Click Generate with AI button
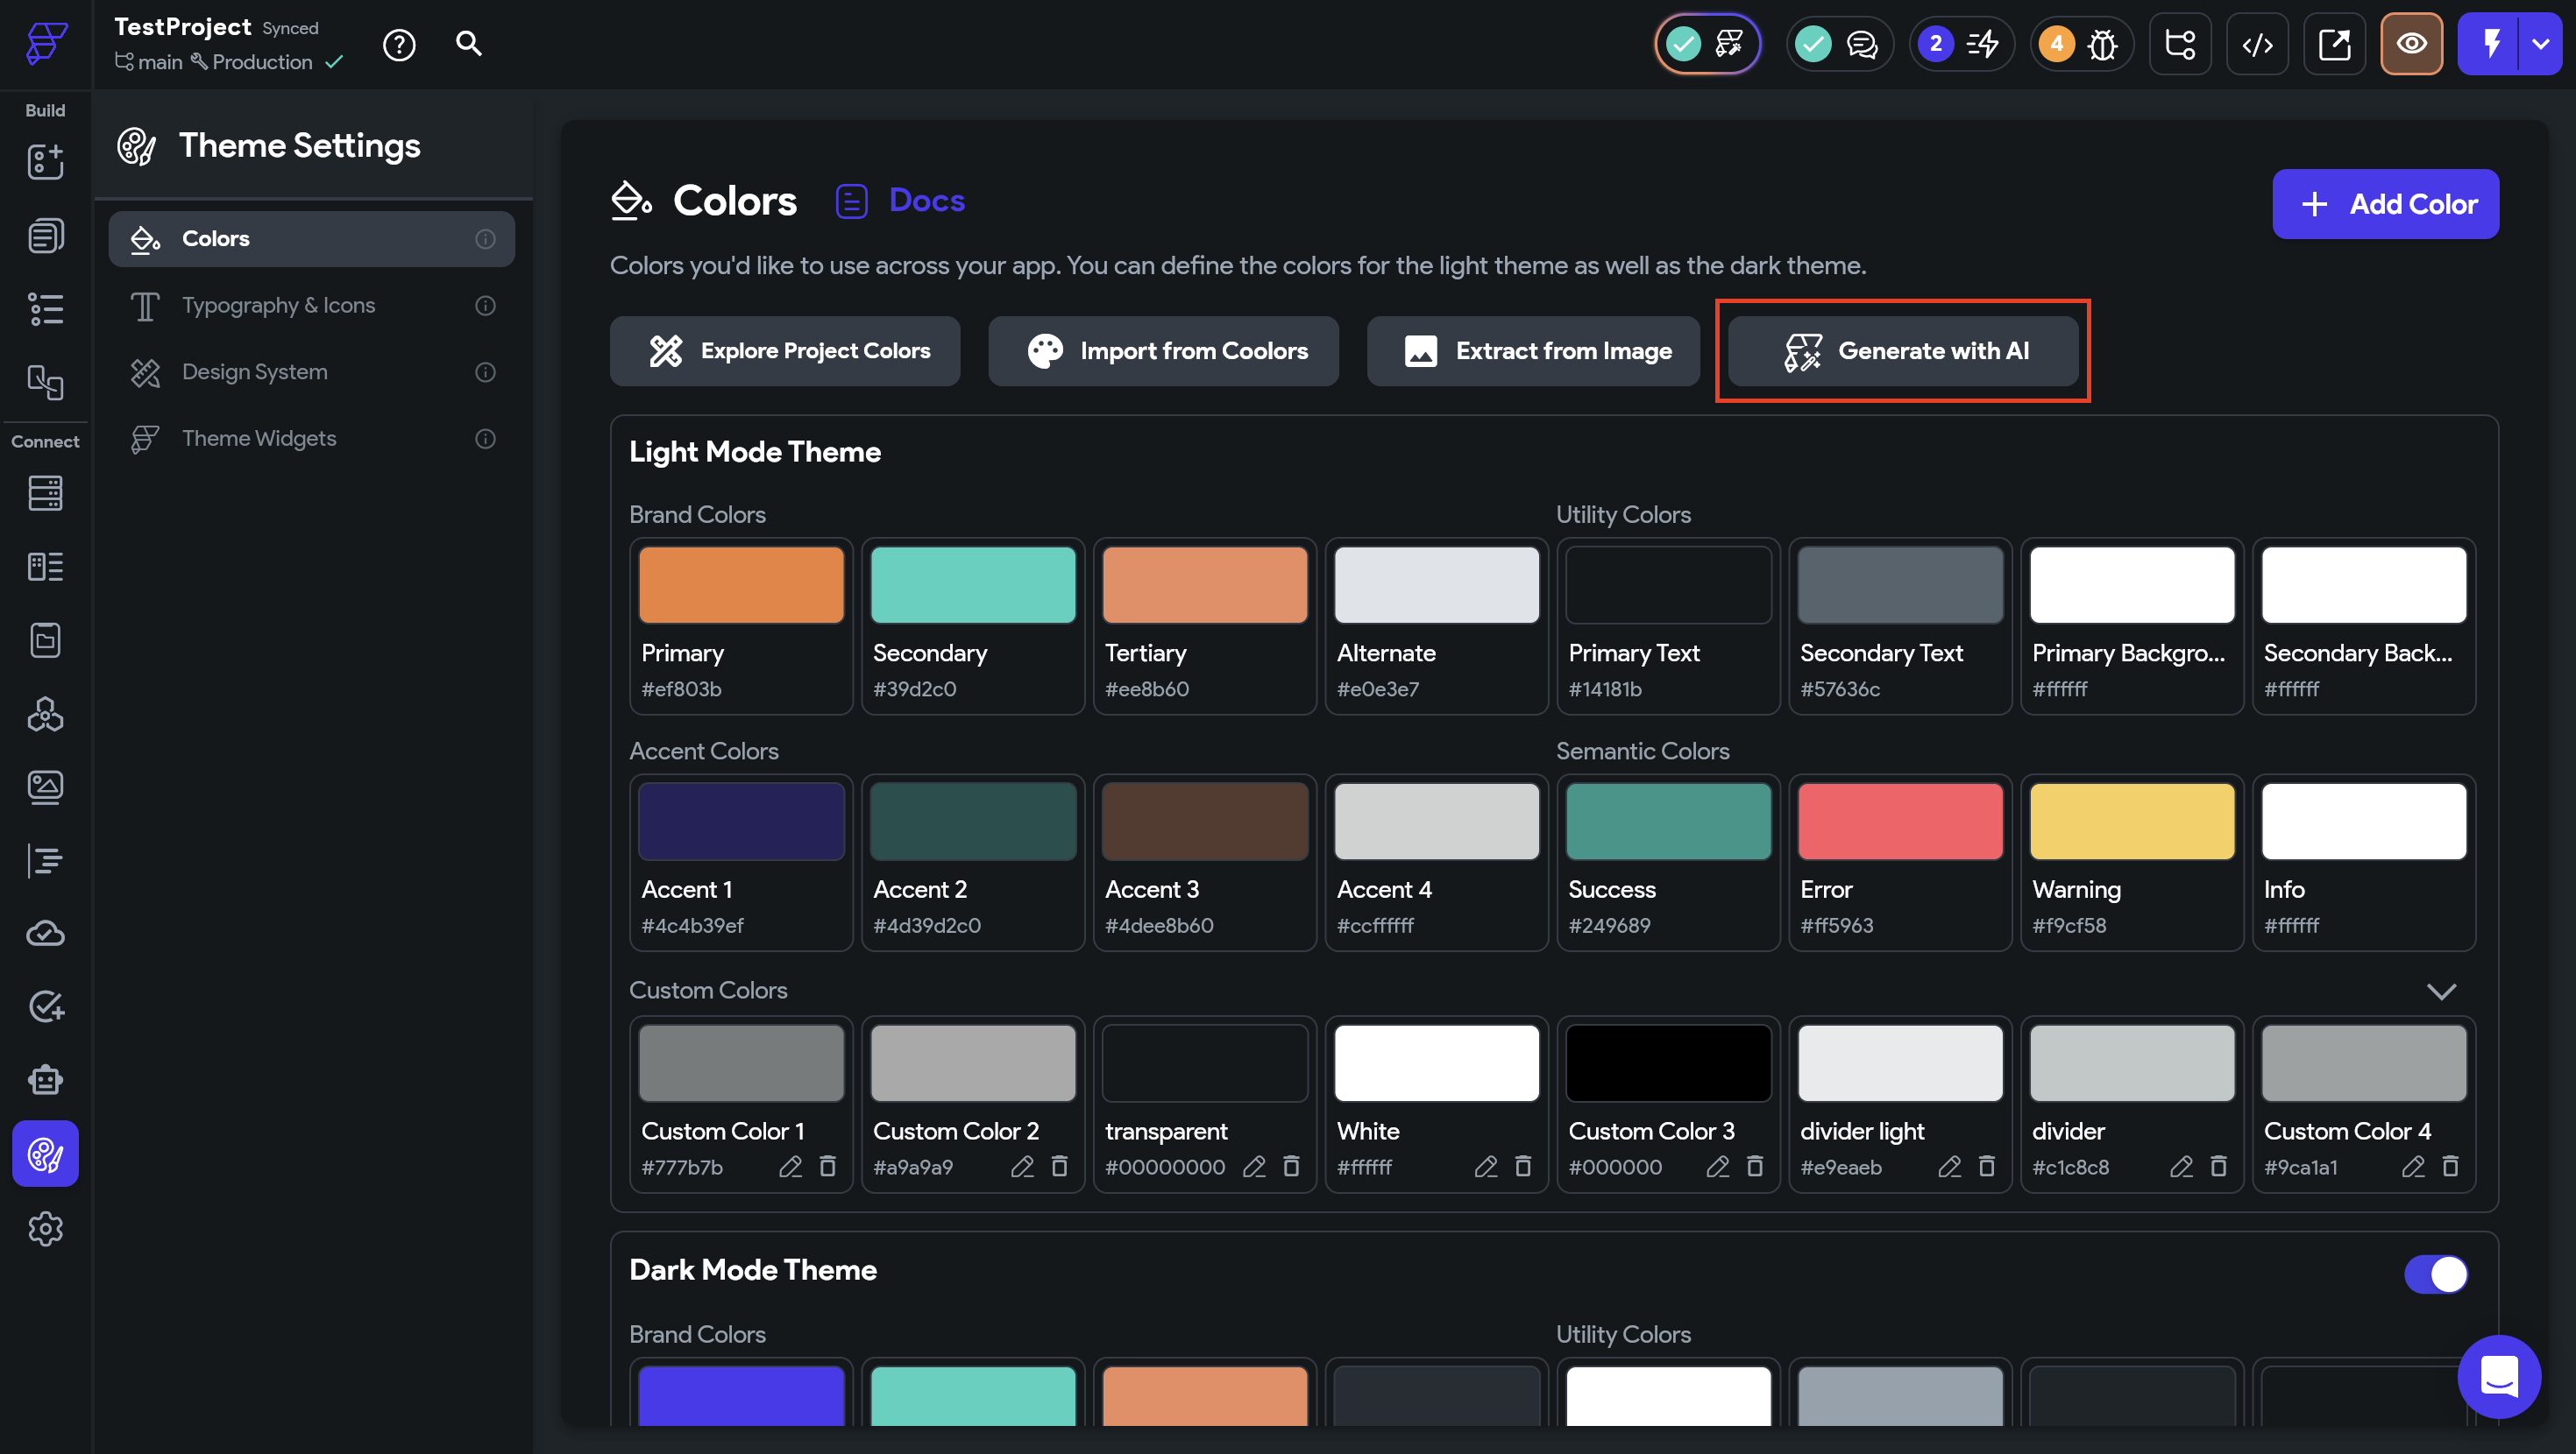The width and height of the screenshot is (2576, 1454). tap(1903, 350)
